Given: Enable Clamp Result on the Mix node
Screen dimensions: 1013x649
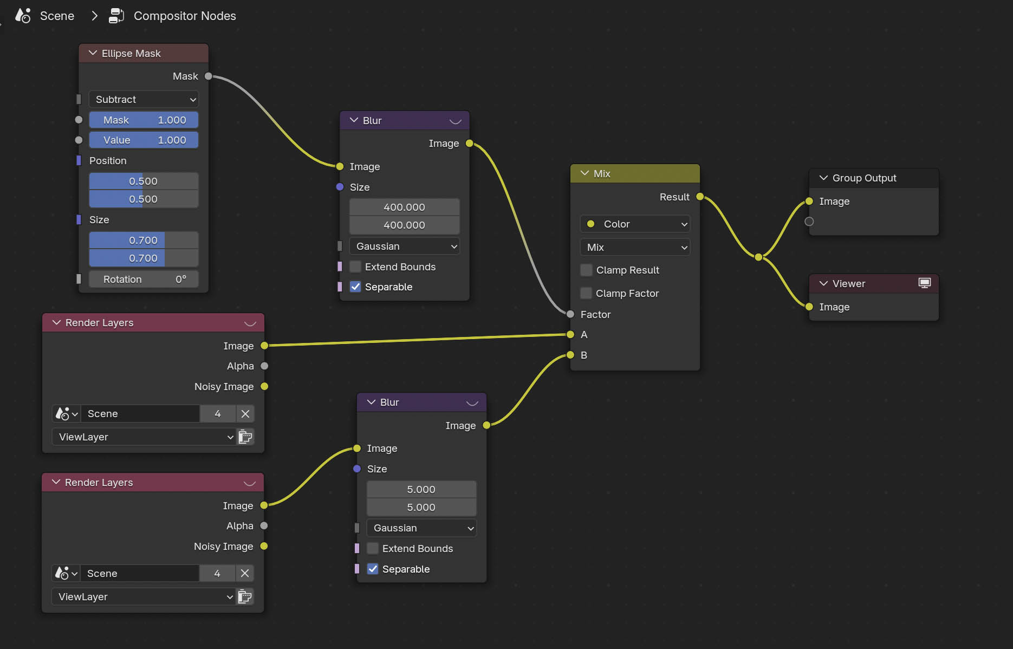Looking at the screenshot, I should (586, 270).
